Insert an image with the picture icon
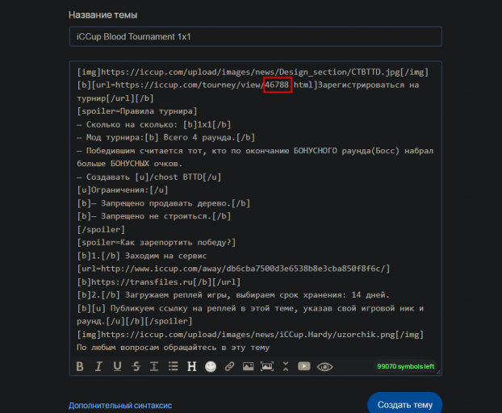Image resolution: width=502 pixels, height=413 pixels. 248,366
